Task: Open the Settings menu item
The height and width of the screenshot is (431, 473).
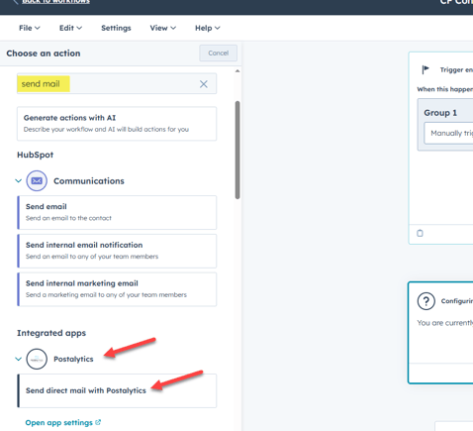Action: point(116,28)
